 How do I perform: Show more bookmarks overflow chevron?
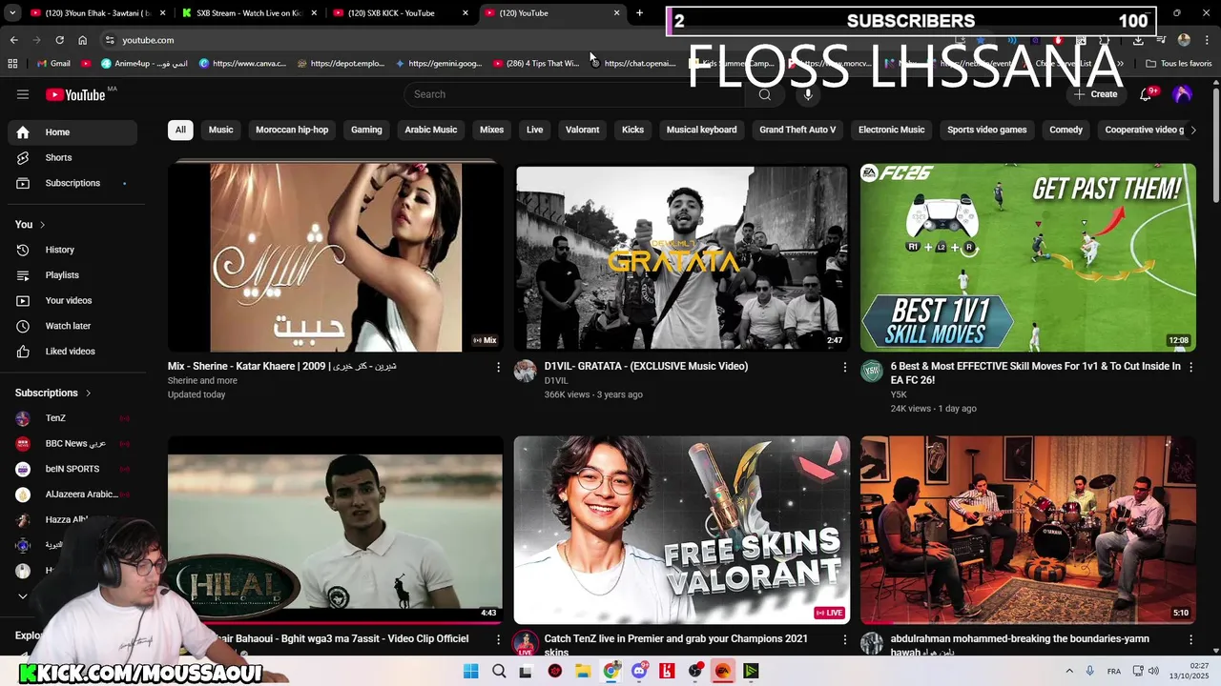[x=1120, y=64]
